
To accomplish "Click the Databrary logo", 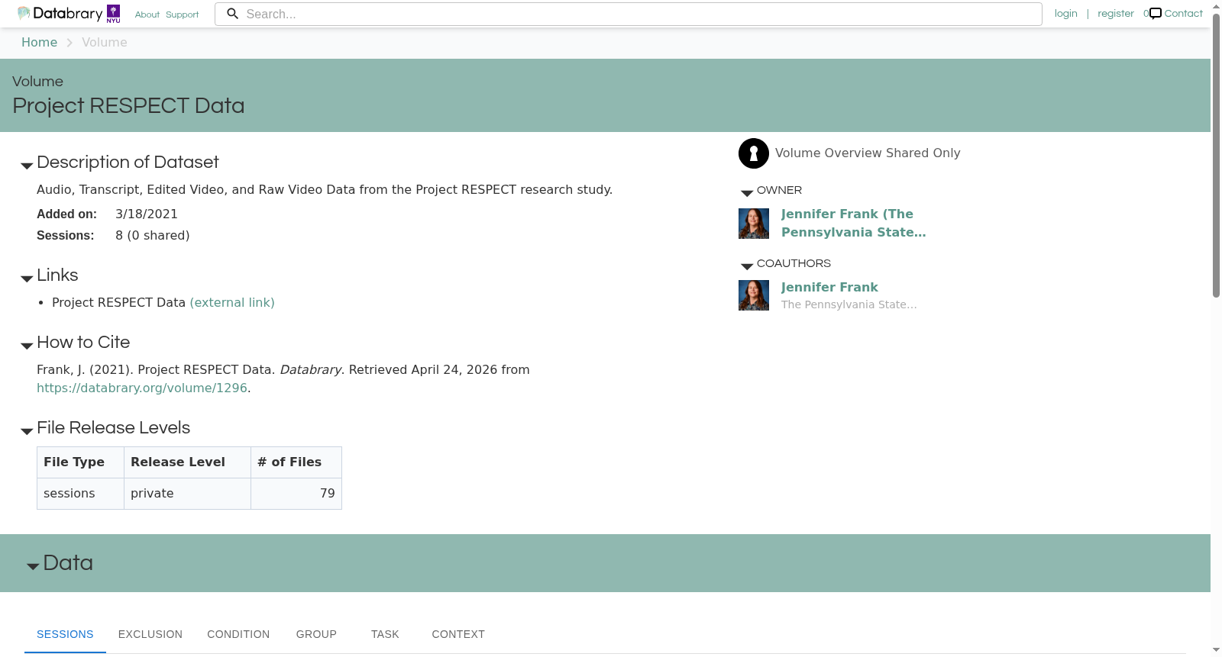I will [x=60, y=14].
